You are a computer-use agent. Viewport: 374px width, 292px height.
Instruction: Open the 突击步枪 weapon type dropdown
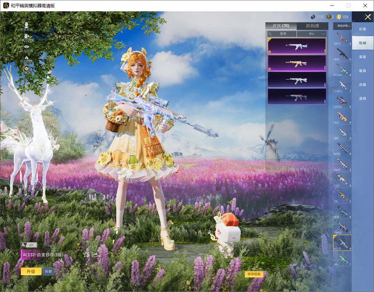(x=342, y=26)
